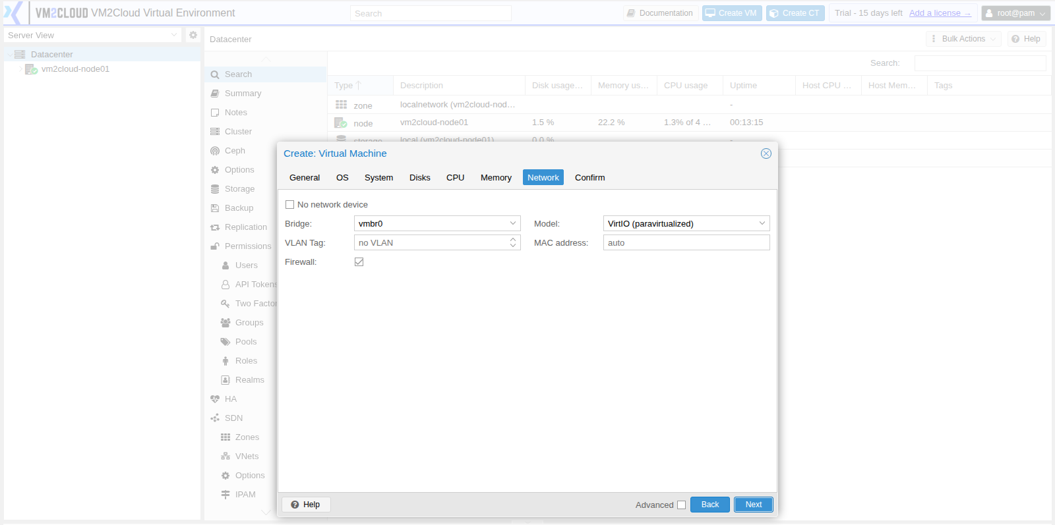Tick the No network device checkbox

pos(289,205)
